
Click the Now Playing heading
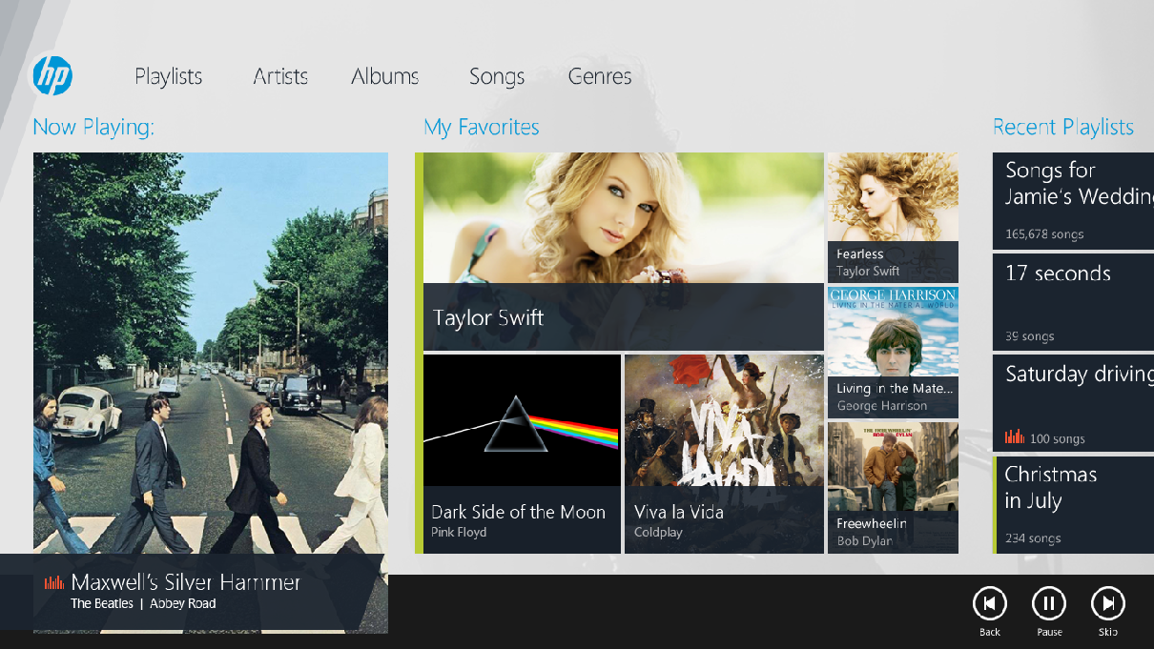pos(93,127)
